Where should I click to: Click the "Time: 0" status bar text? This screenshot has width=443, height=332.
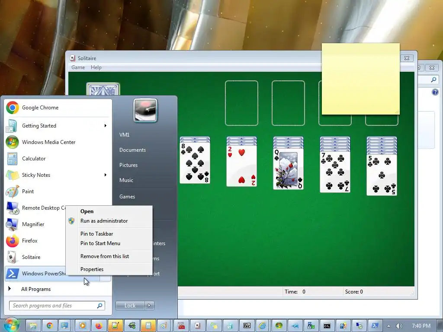click(x=295, y=292)
